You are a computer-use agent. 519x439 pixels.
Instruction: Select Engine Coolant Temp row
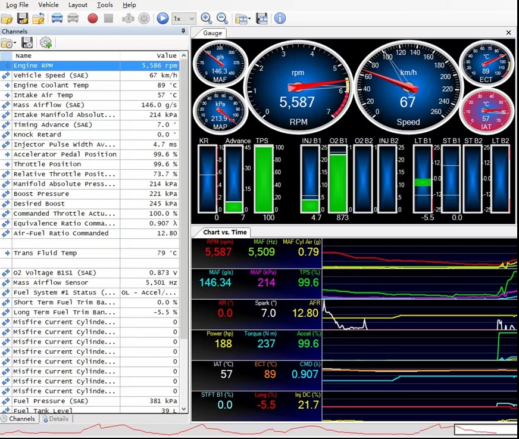(x=90, y=85)
